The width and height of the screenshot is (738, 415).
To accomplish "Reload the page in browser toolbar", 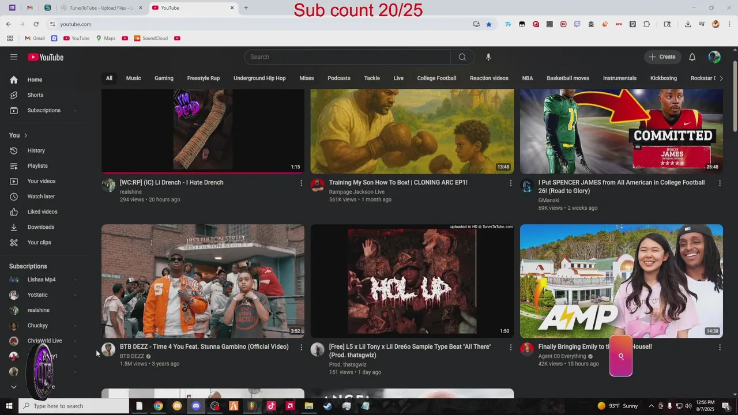I will 36,24.
